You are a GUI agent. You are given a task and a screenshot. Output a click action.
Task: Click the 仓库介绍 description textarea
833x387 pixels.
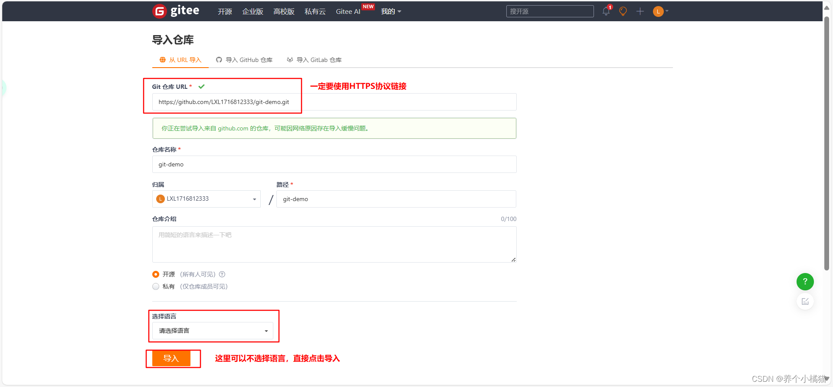click(334, 244)
